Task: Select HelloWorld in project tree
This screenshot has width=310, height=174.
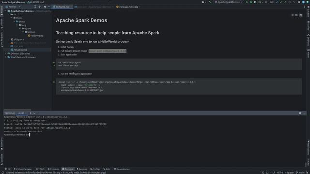Action: point(35,36)
